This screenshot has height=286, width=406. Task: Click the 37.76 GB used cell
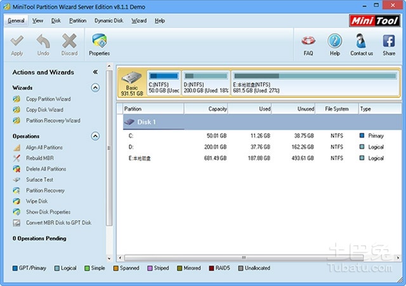click(x=260, y=147)
